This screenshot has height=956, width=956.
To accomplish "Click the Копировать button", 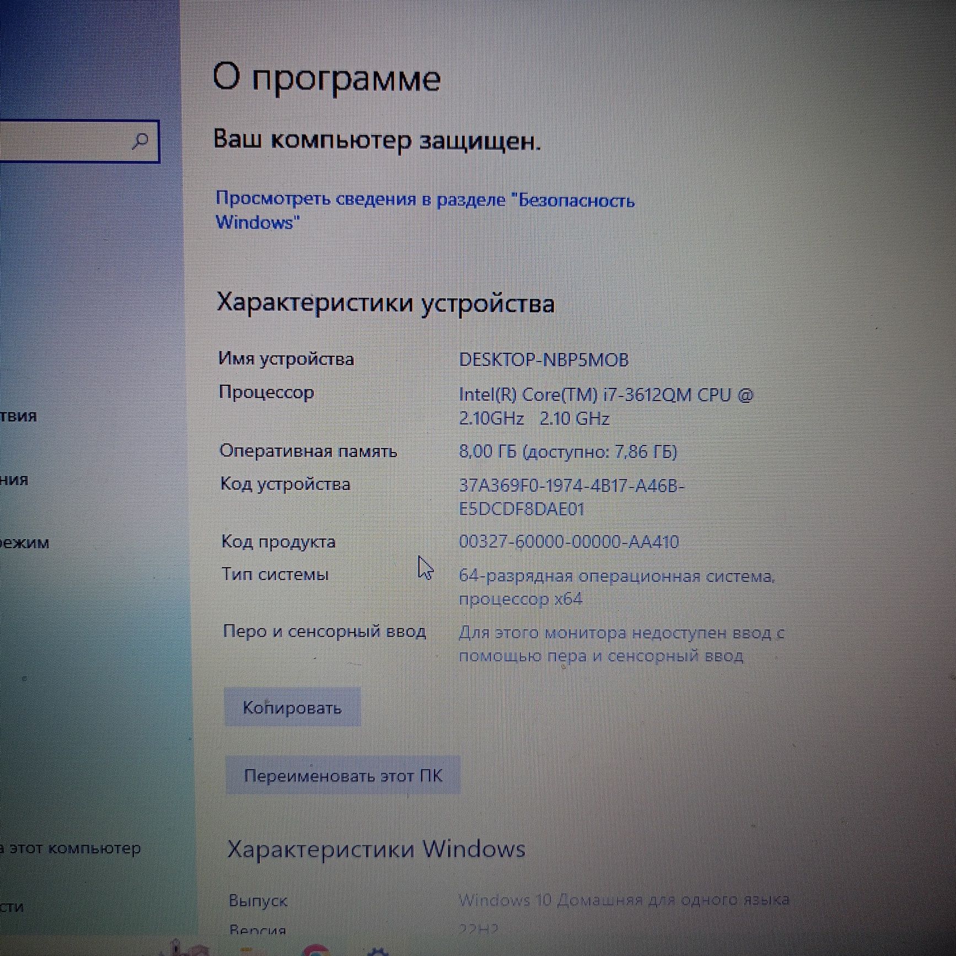I will click(x=292, y=707).
